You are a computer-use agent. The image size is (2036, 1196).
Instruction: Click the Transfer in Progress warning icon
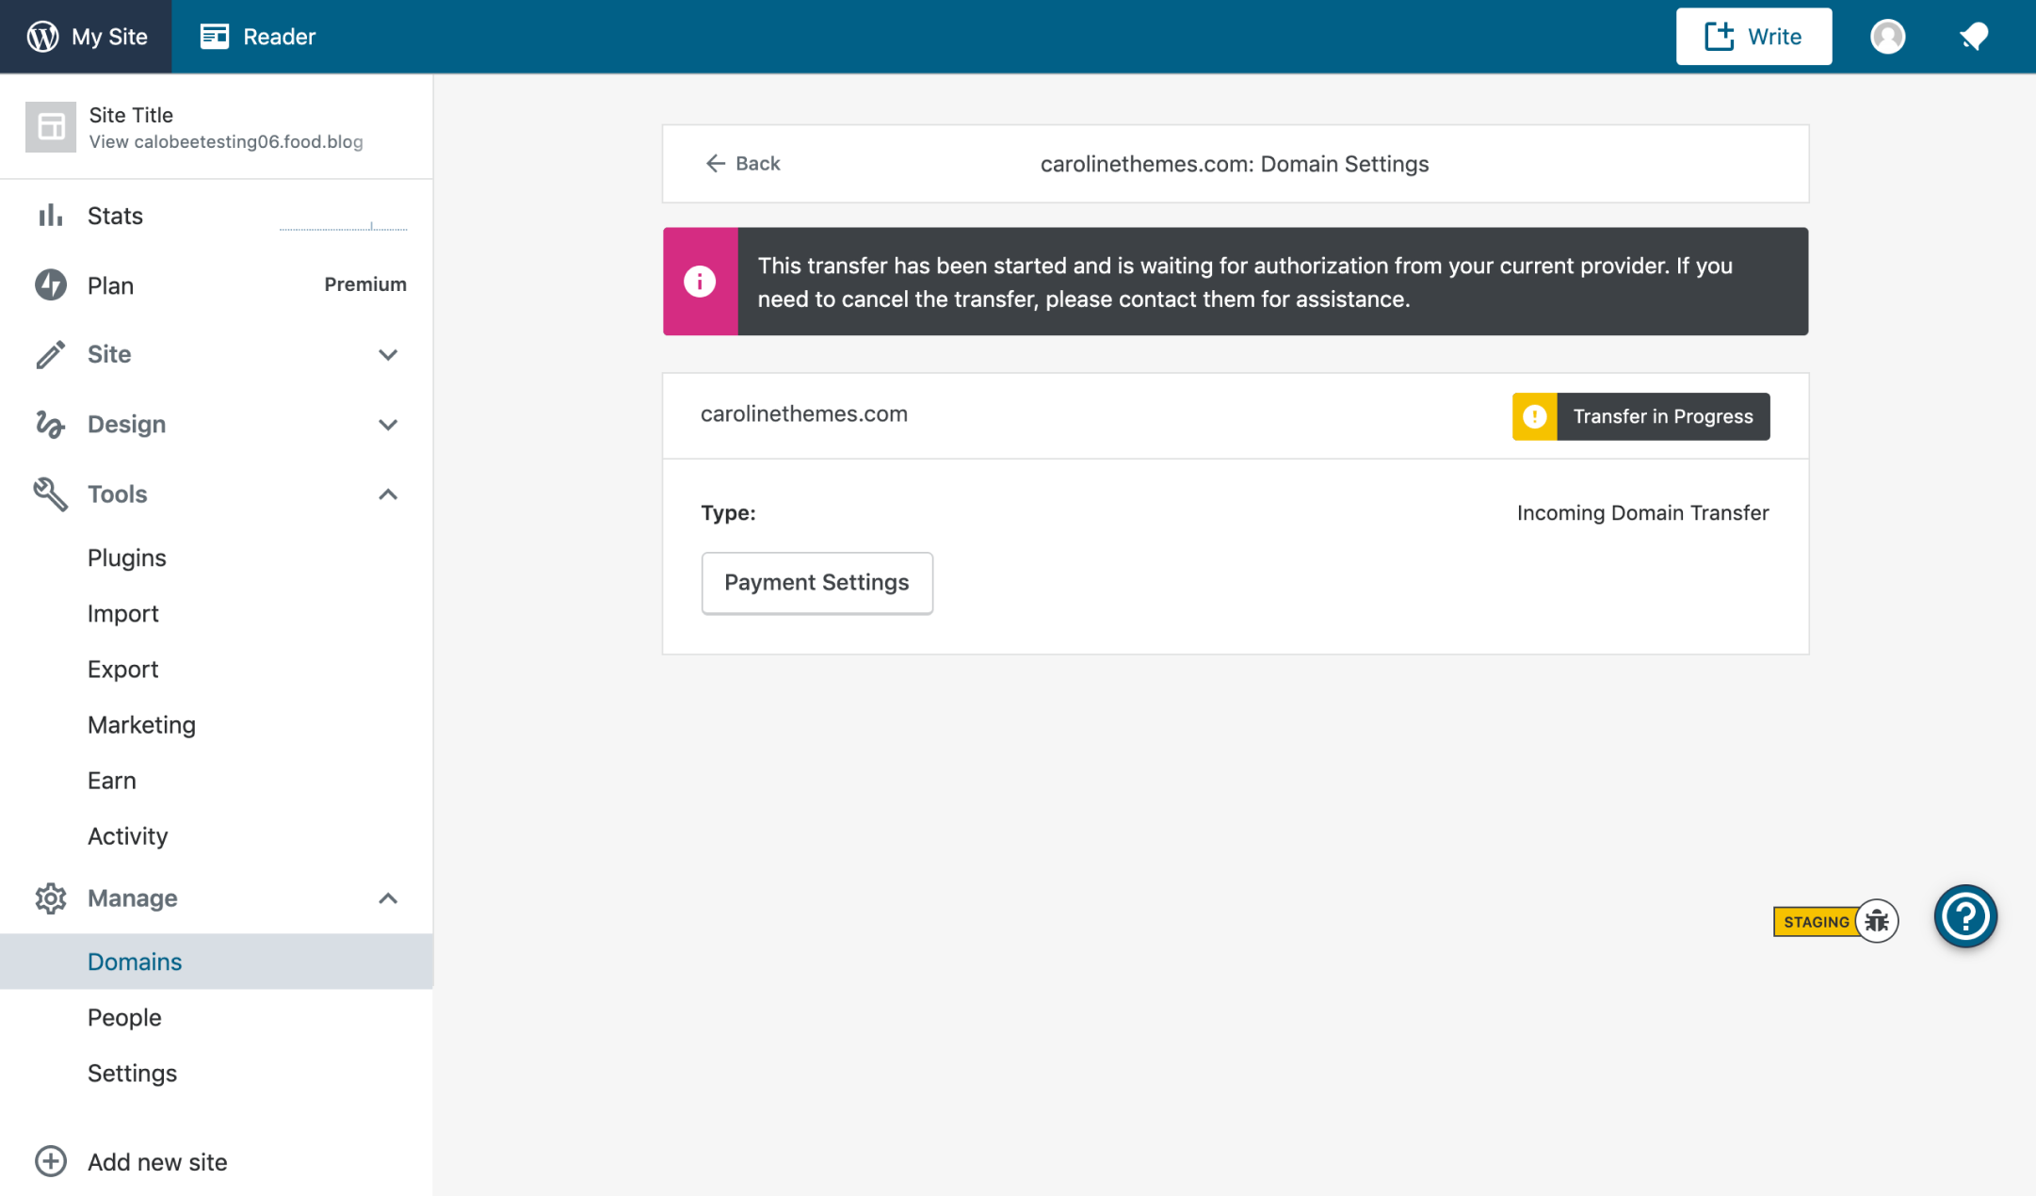tap(1534, 416)
